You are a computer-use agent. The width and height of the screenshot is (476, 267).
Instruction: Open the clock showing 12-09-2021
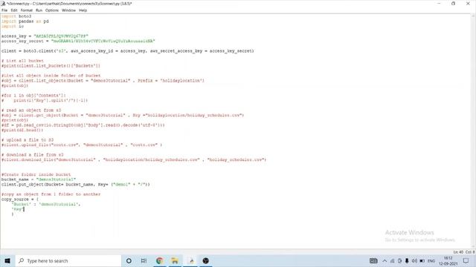pos(448,261)
